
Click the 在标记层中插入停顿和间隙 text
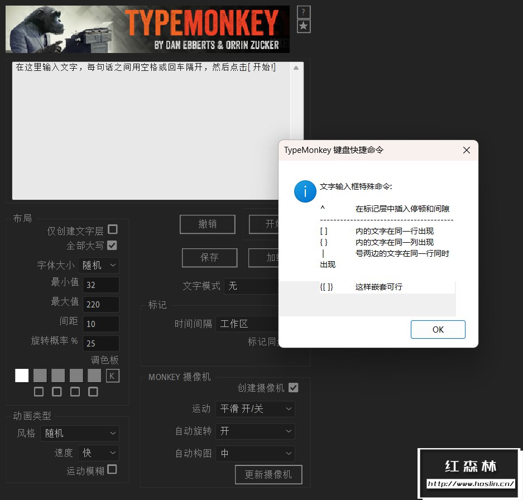[x=402, y=209]
